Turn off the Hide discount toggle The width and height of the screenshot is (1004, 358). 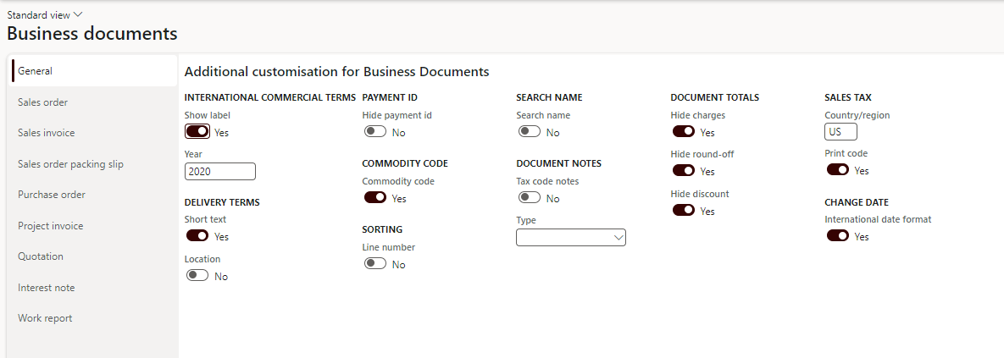pos(683,211)
